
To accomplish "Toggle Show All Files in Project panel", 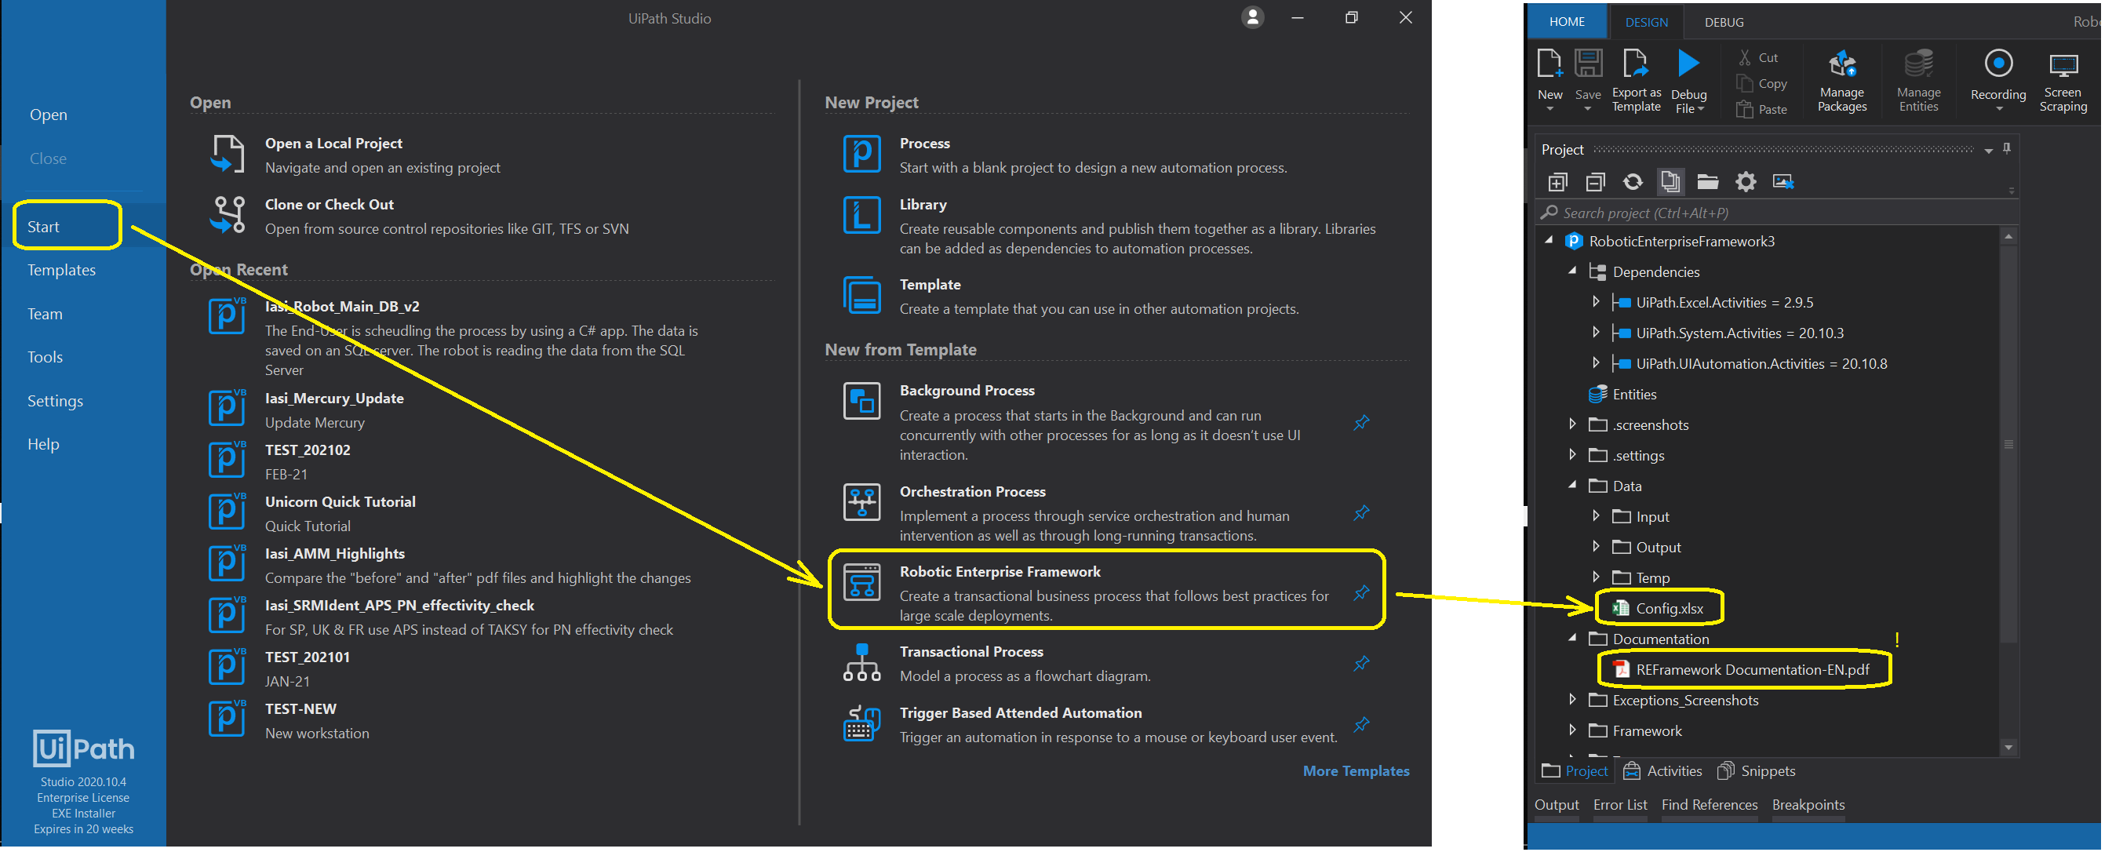I will 1670,182.
